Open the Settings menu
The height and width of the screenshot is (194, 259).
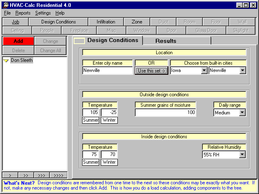coord(43,13)
